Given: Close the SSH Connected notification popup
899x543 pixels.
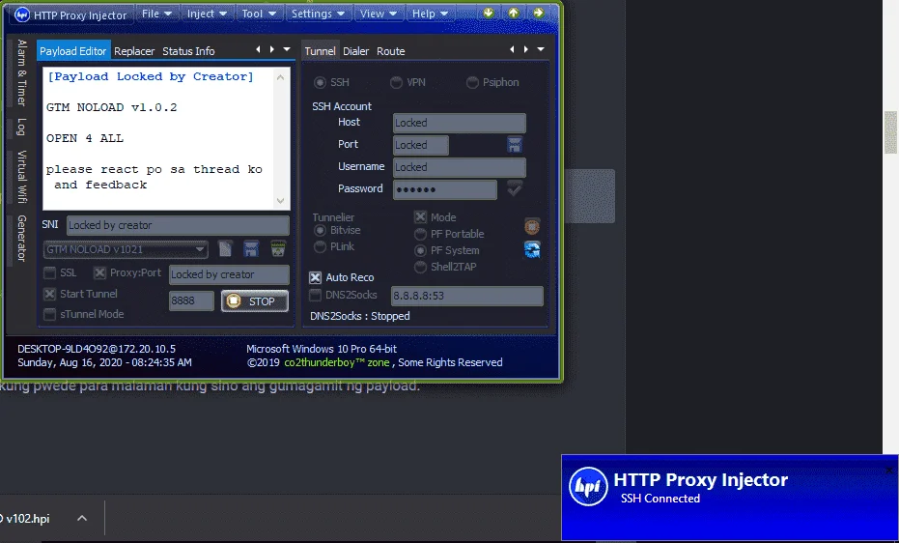Looking at the screenshot, I should click(x=889, y=471).
